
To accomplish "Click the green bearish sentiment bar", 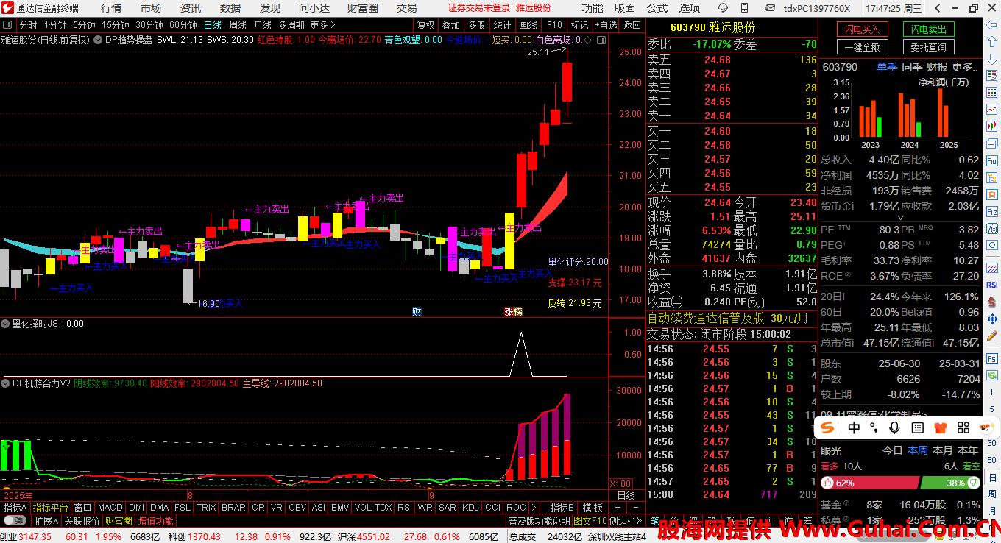I will 951,483.
